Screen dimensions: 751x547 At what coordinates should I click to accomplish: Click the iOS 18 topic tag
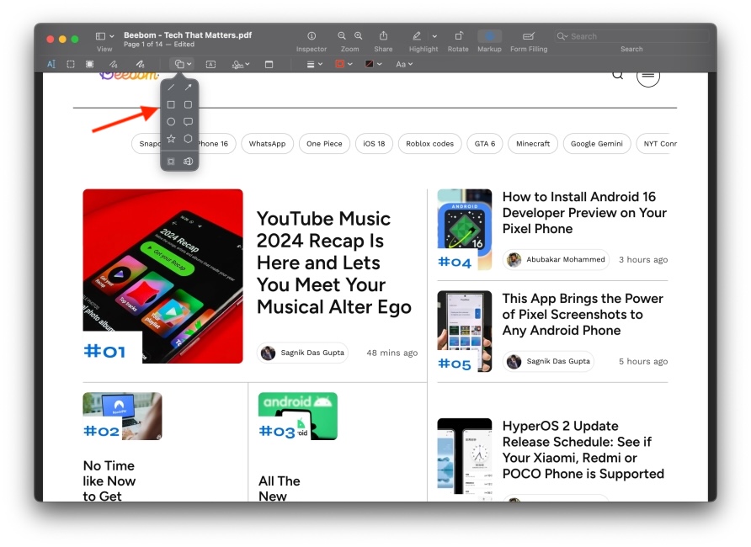tap(374, 144)
